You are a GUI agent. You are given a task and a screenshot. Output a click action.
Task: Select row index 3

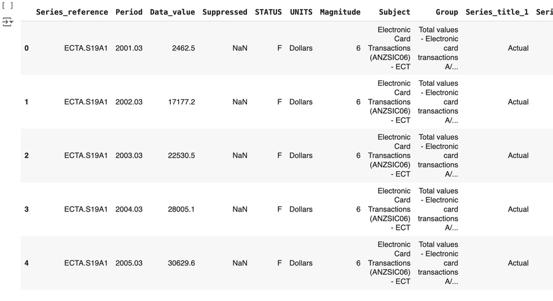point(26,210)
